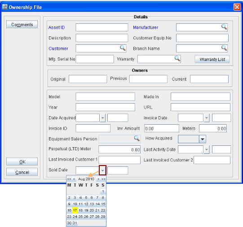Expand the Invoice Date calendar dropdown
Viewport: 243px width, 227px height.
click(x=207, y=118)
